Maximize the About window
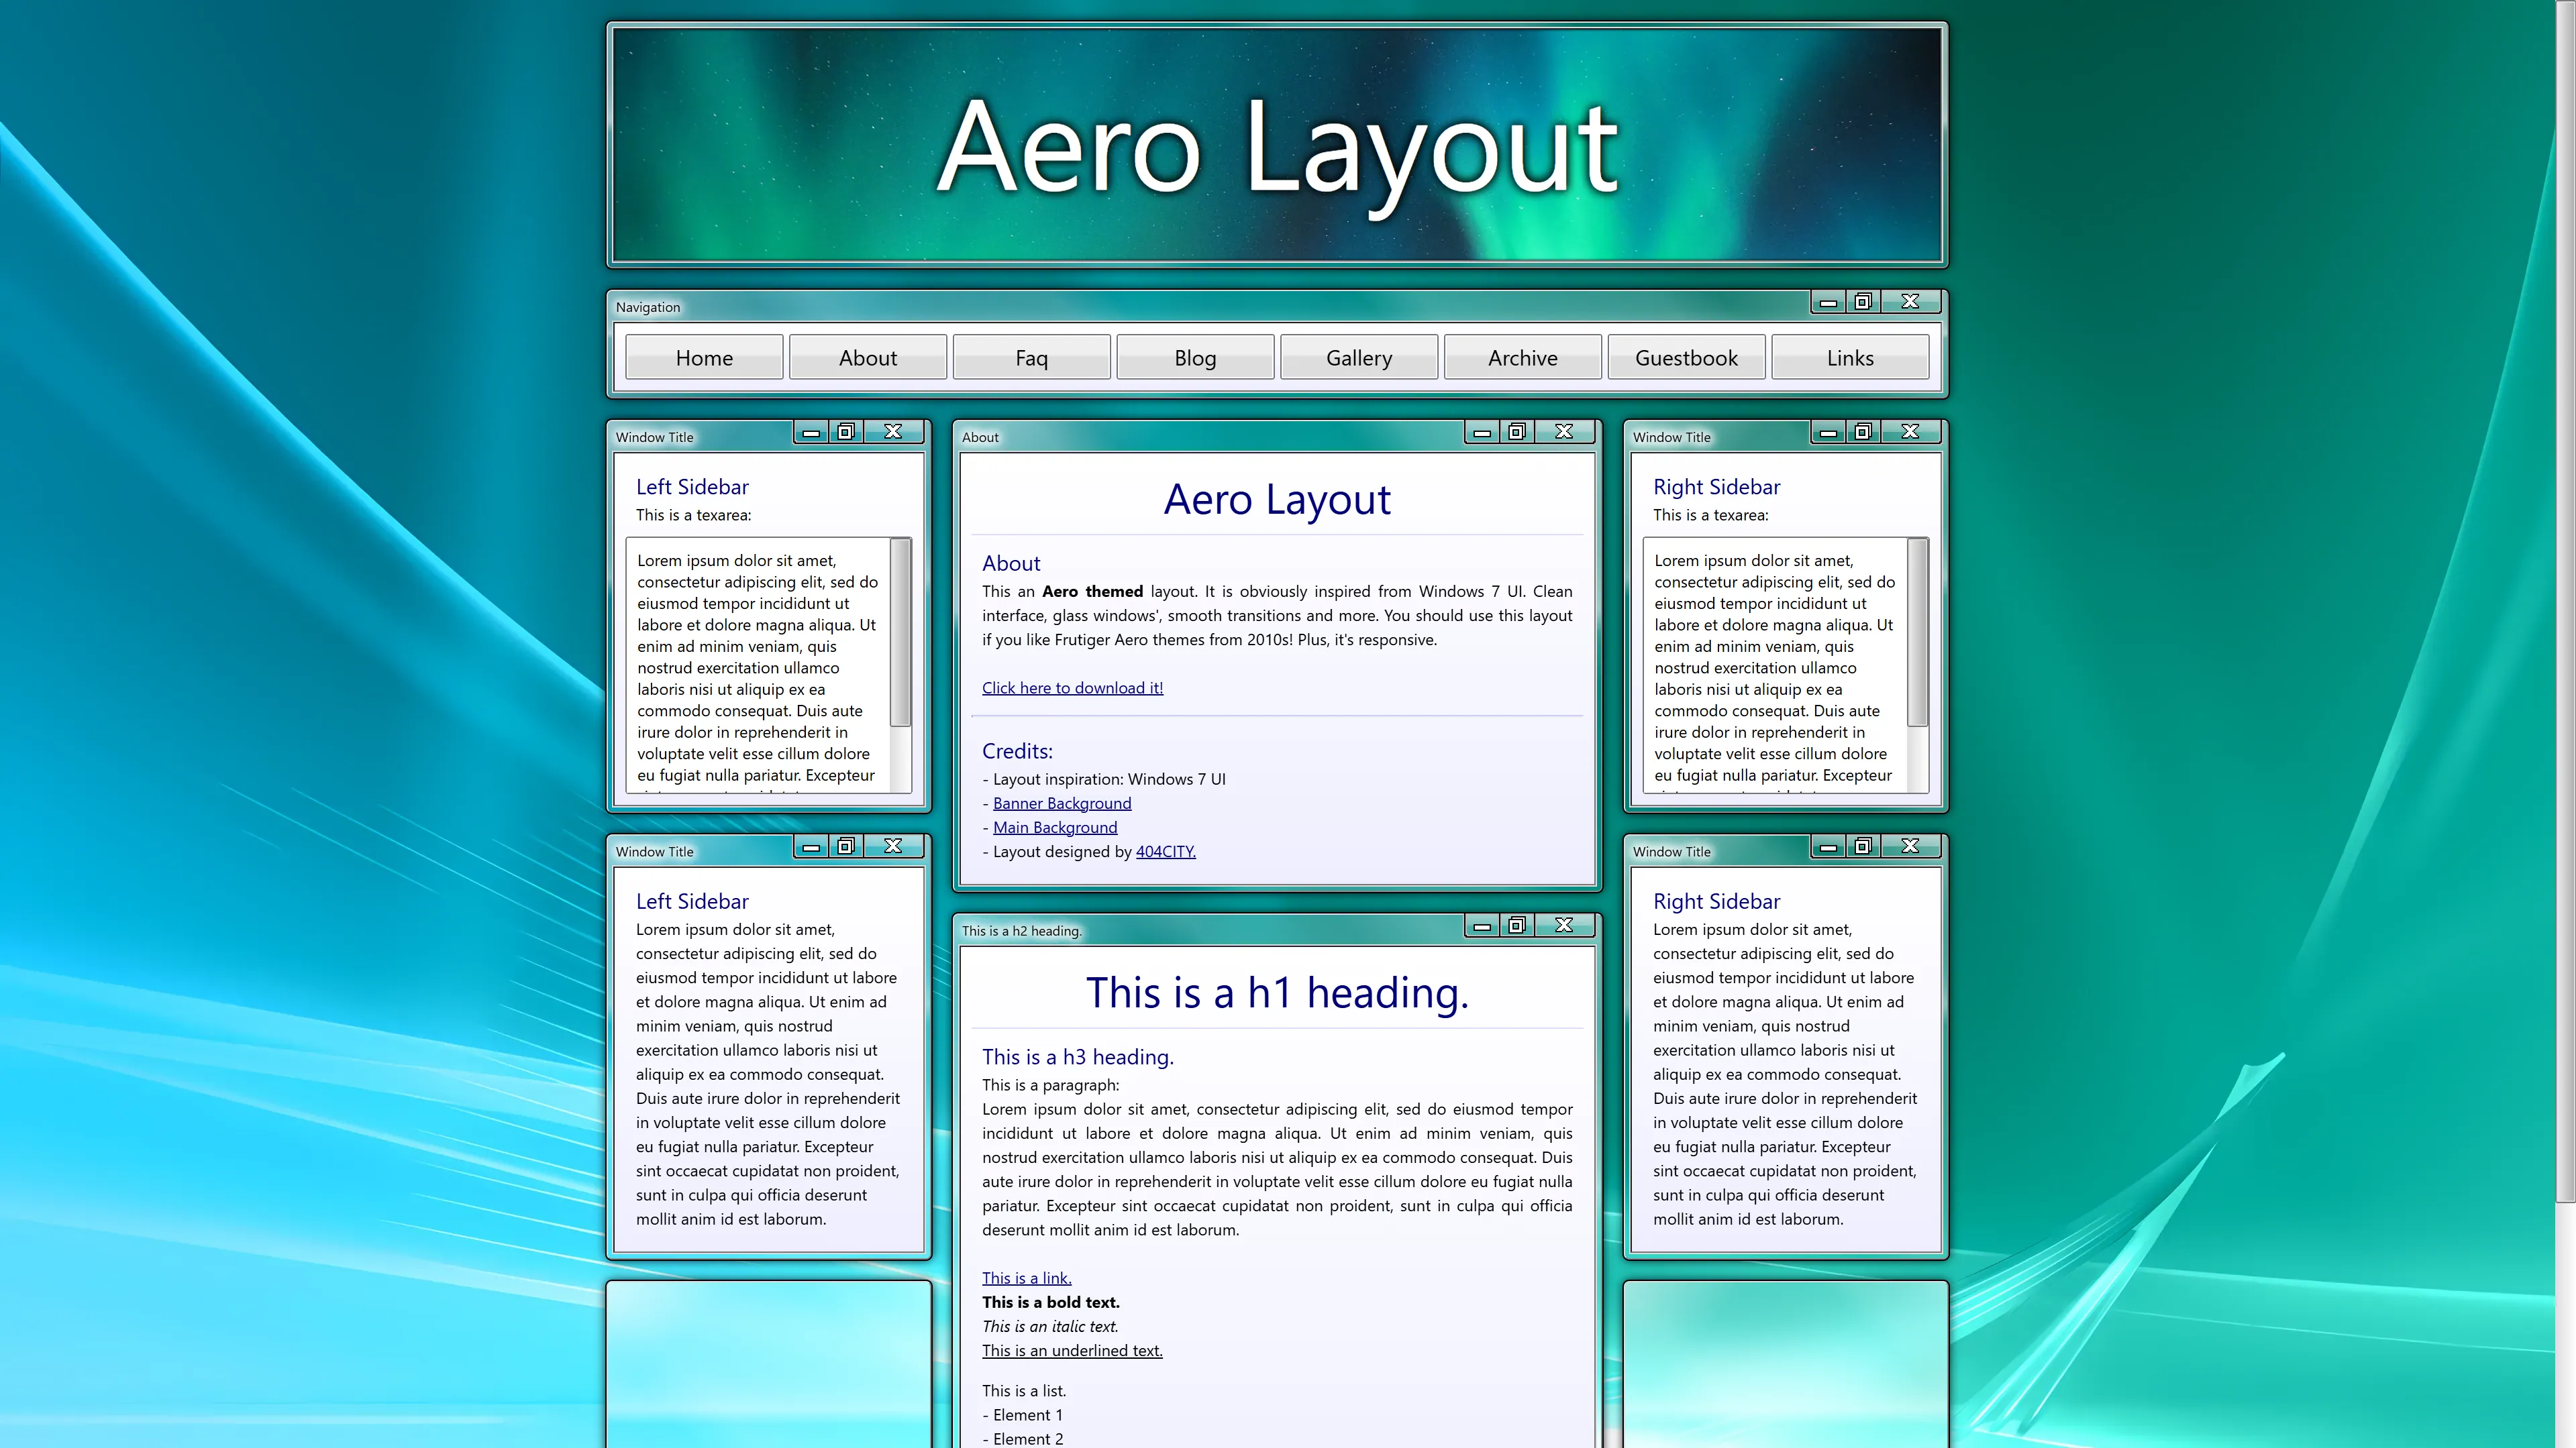The height and width of the screenshot is (1448, 2576). click(1516, 432)
